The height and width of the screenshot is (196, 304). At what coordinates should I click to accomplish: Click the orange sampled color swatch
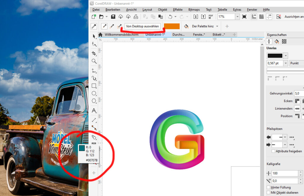[x=172, y=26]
